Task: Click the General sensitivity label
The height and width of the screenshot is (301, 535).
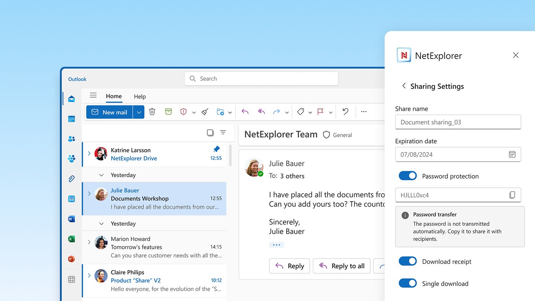Action: (337, 135)
